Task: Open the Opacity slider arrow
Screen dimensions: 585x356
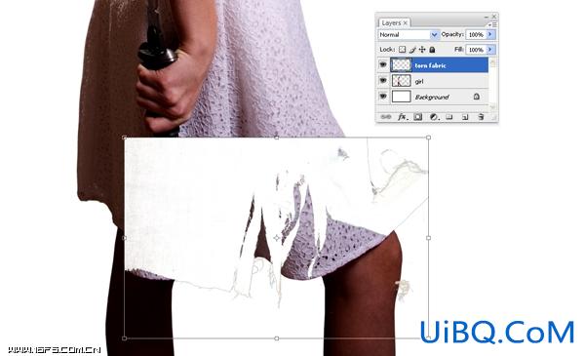Action: tap(490, 34)
